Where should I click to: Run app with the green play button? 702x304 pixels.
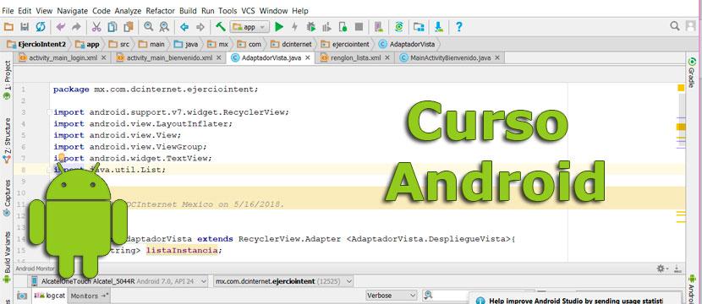point(279,27)
